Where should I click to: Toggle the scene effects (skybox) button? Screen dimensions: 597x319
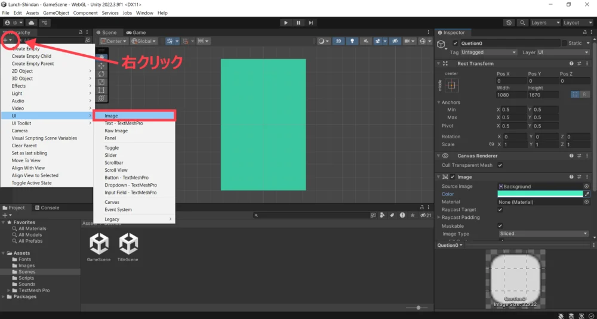tap(378, 41)
